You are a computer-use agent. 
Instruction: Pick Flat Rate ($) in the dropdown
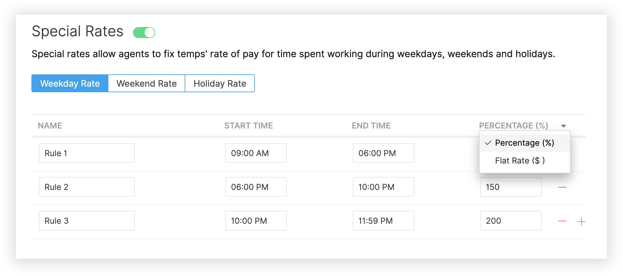point(520,161)
